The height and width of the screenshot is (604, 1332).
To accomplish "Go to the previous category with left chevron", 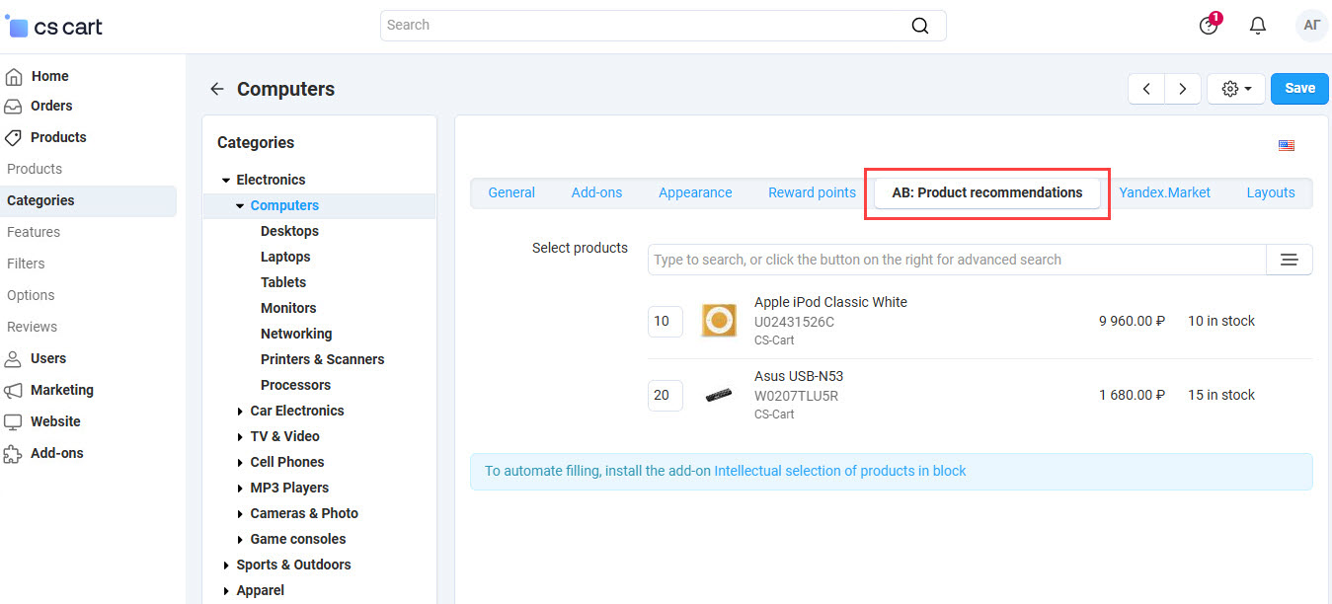I will [1146, 89].
